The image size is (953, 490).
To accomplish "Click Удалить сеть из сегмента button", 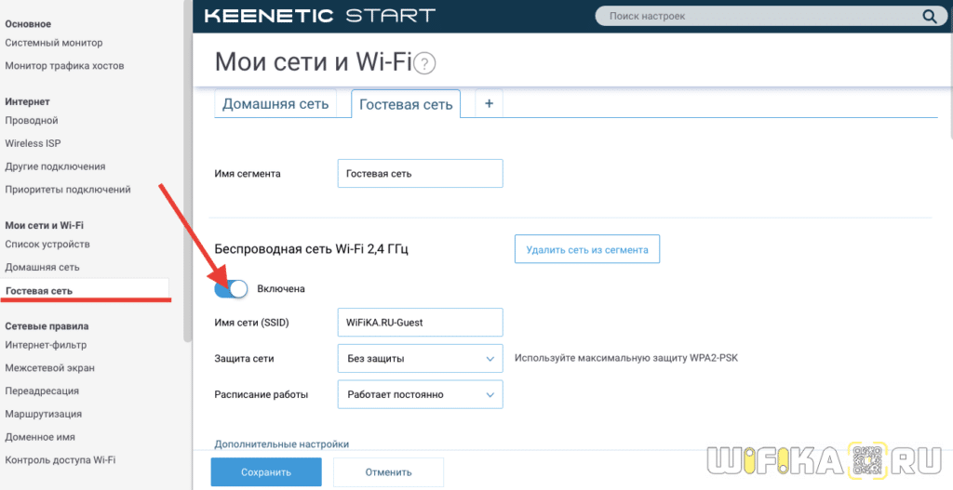I will click(x=587, y=249).
